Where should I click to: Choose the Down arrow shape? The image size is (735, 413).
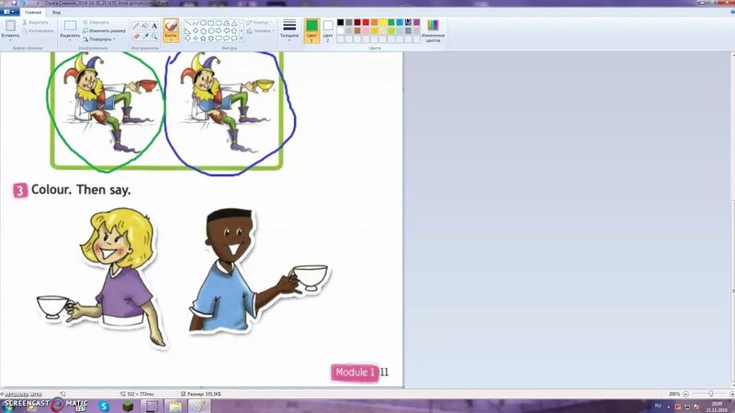(188, 38)
